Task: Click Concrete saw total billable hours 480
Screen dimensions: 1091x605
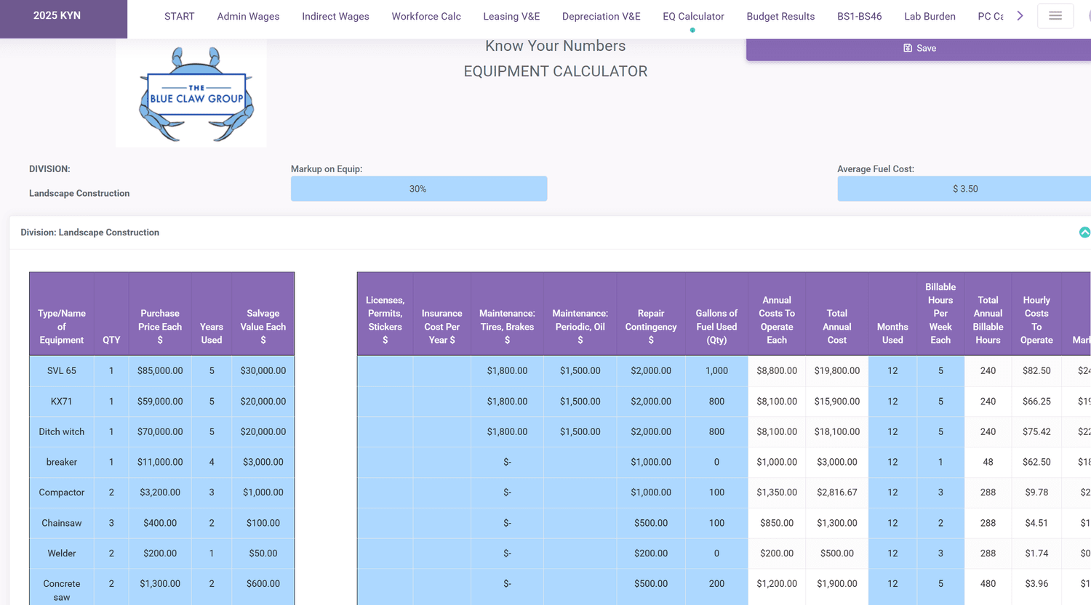Action: coord(988,587)
